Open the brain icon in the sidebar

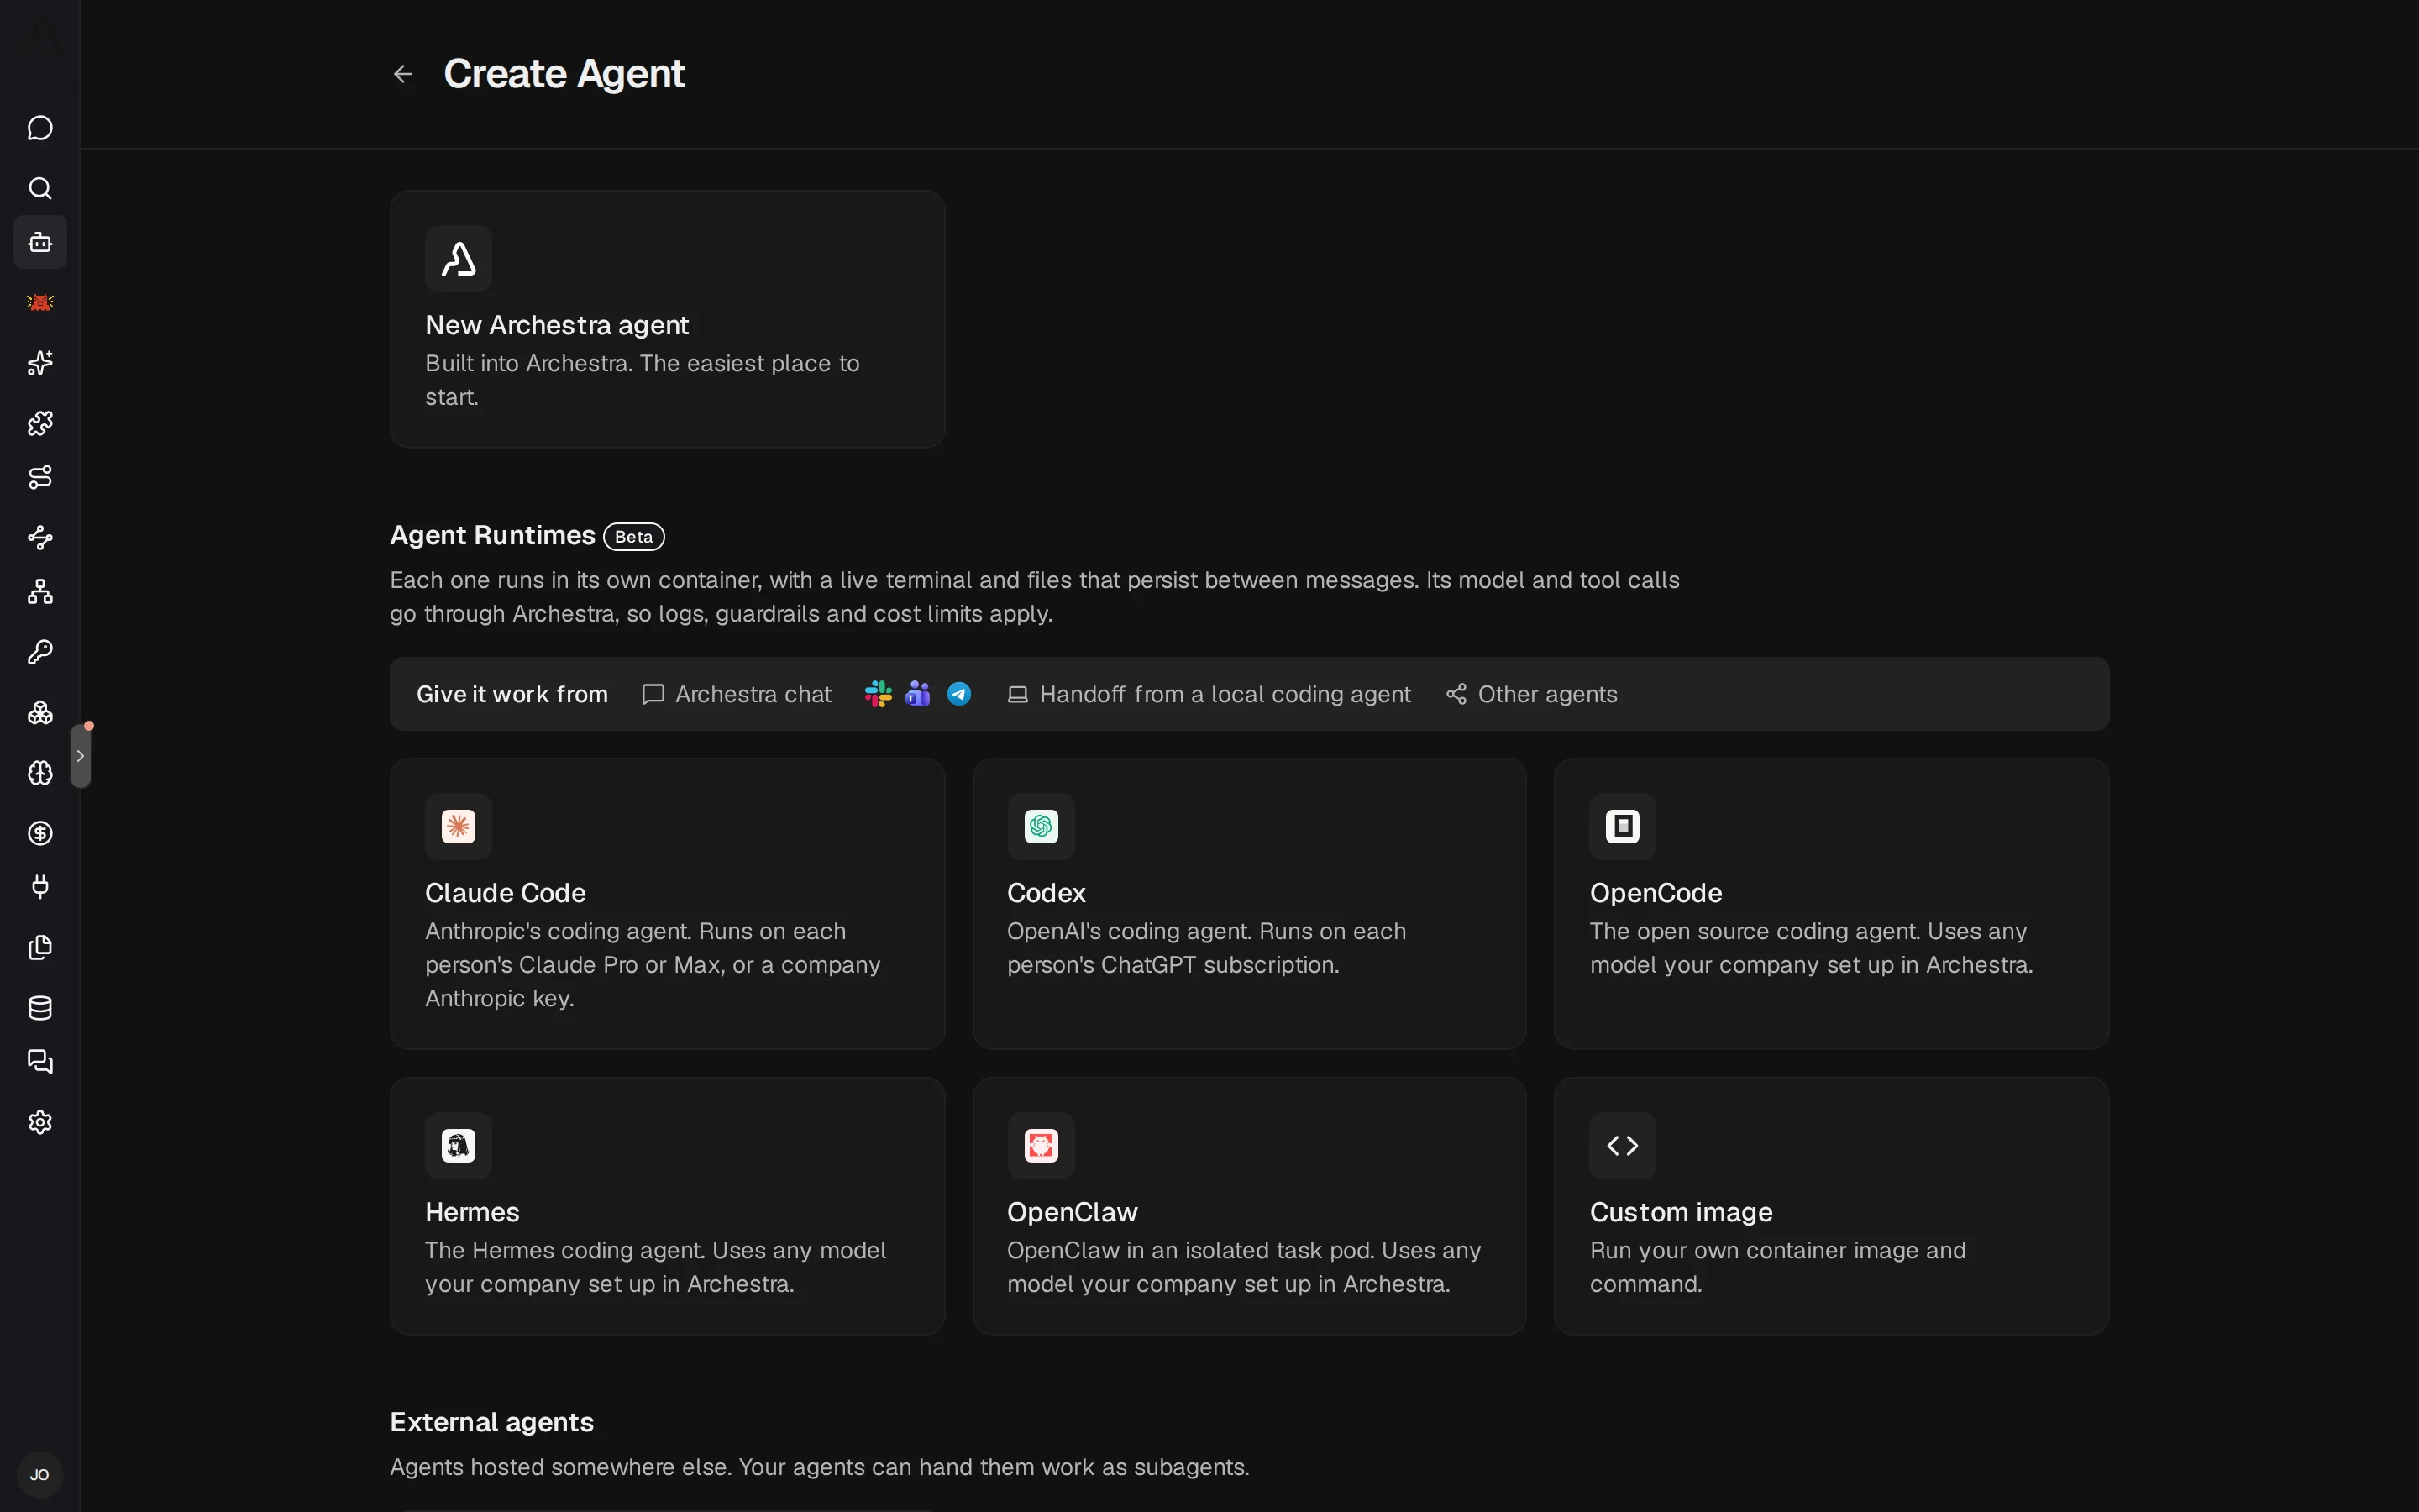point(40,773)
